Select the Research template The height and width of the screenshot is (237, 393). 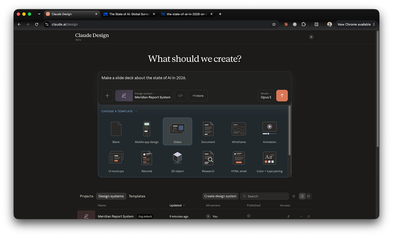208,161
